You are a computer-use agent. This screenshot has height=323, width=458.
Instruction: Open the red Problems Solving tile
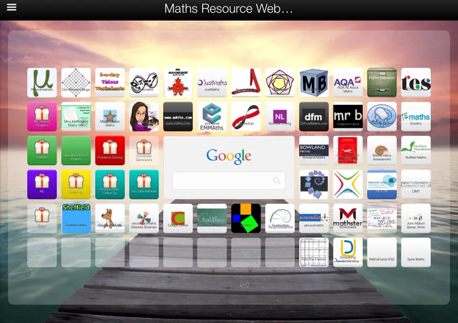pos(110,151)
